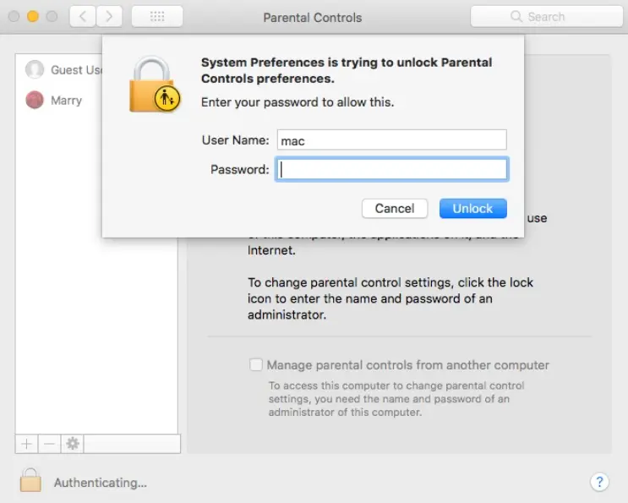Select the Marry user account
The image size is (628, 503).
tap(66, 100)
